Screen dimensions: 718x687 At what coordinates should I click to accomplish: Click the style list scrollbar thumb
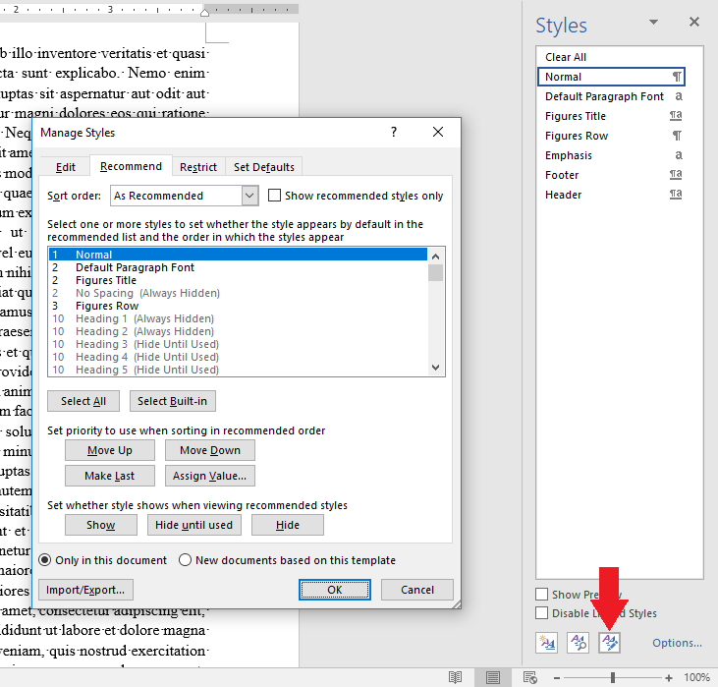[435, 272]
